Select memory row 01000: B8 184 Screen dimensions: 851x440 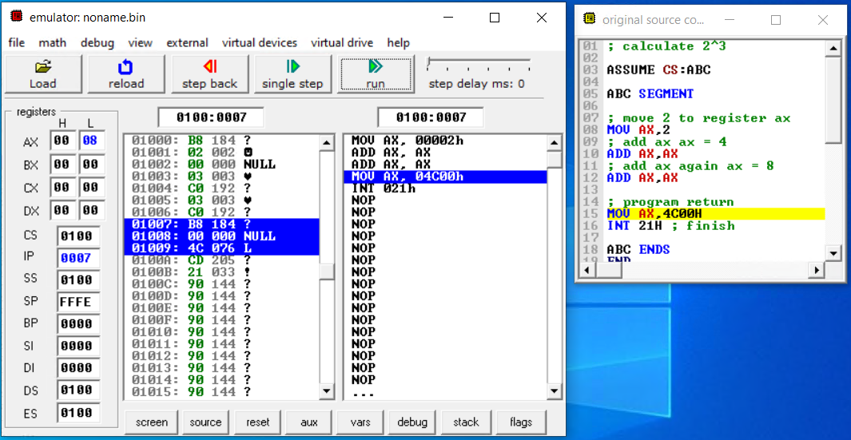pos(222,141)
